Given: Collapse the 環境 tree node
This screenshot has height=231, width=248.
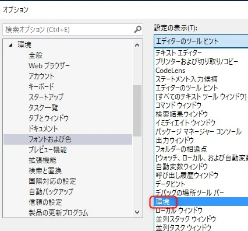Looking at the screenshot, I should (x=10, y=45).
